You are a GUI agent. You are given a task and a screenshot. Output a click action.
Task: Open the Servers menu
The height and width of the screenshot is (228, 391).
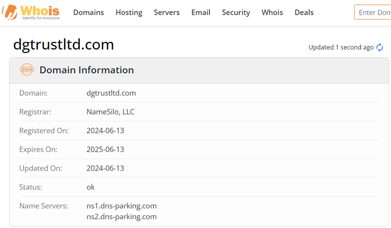(167, 13)
